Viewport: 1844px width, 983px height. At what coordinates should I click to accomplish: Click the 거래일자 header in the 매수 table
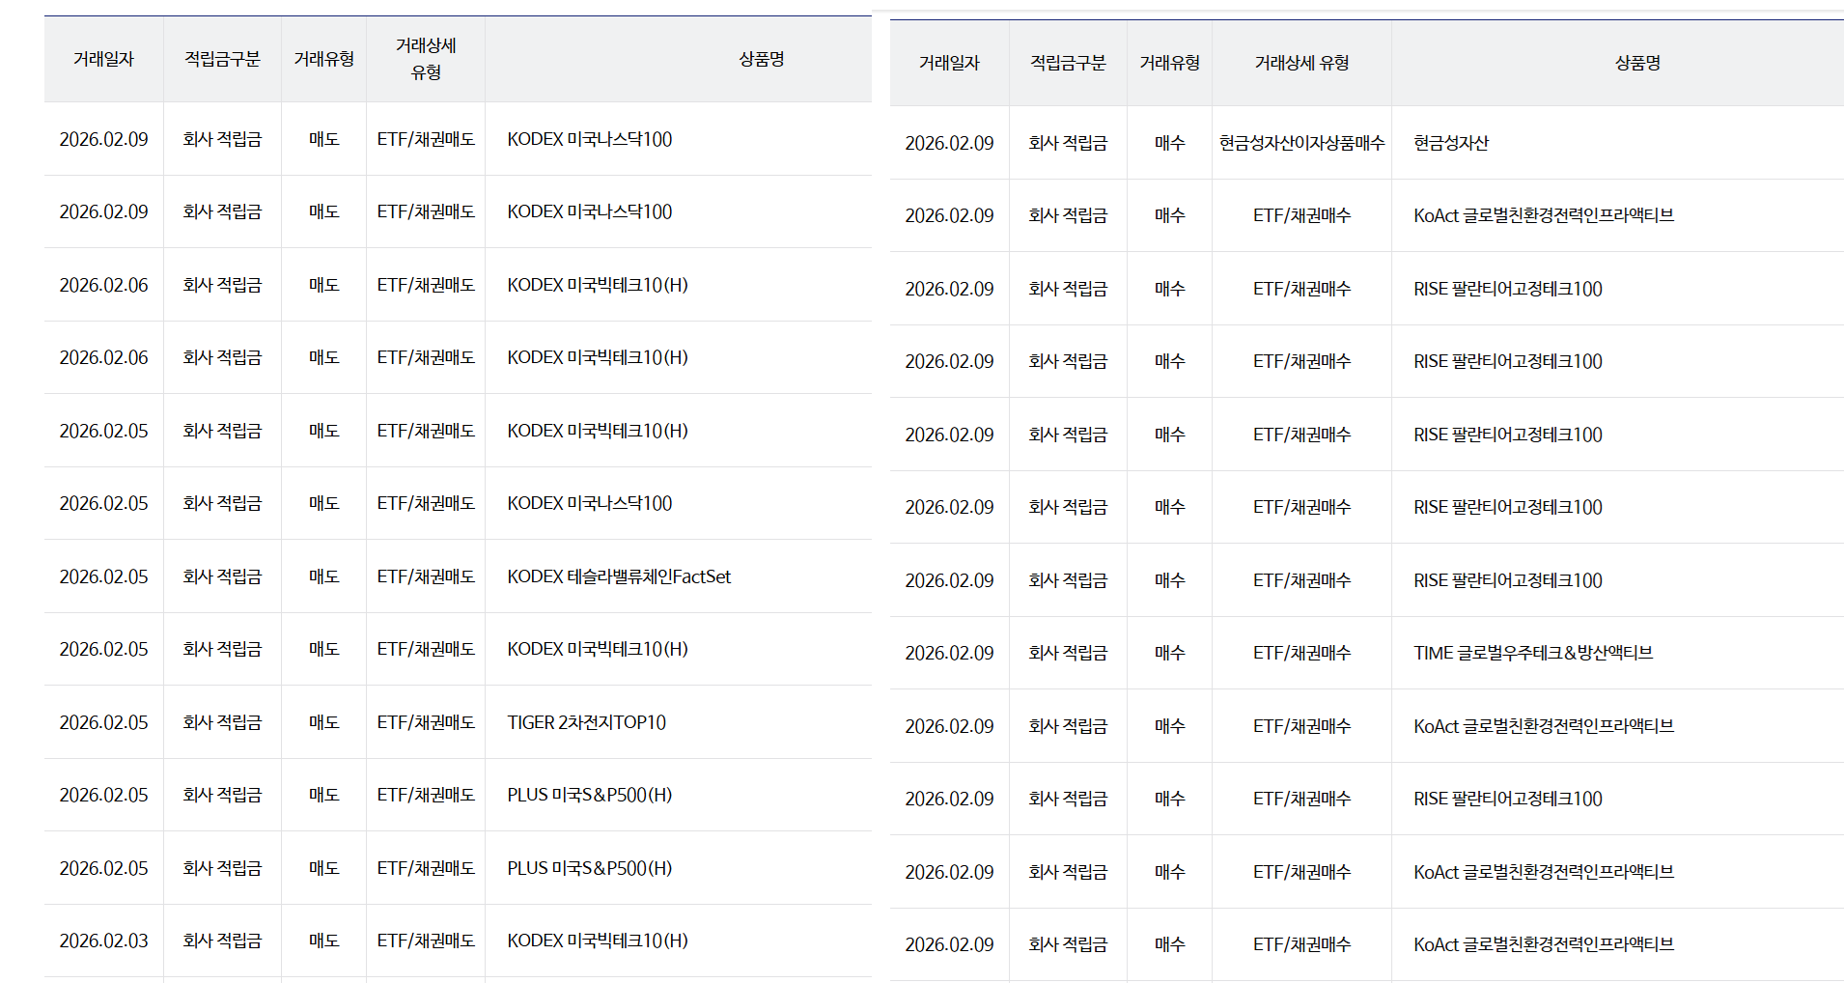[x=949, y=63]
